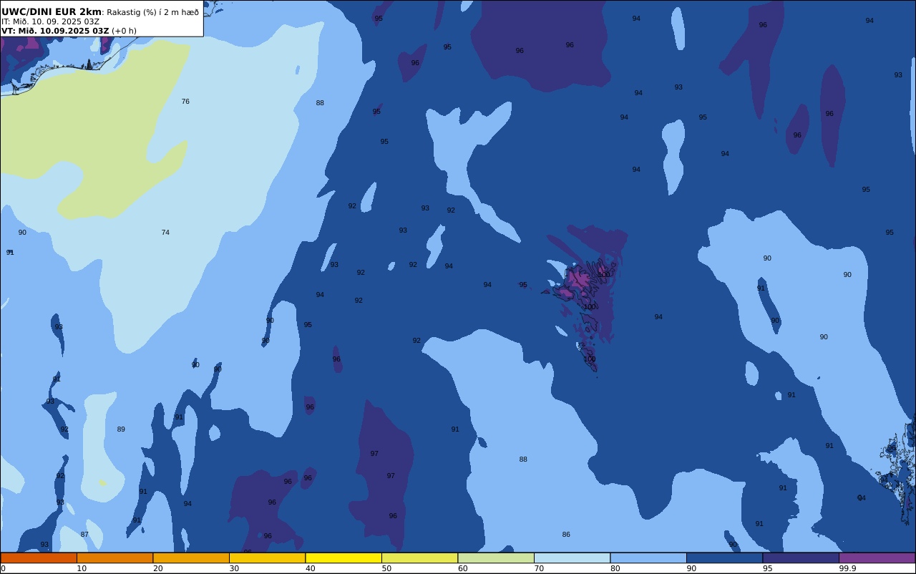This screenshot has width=916, height=574.
Task: Select the gold 30–40 legend color block
Action: coord(267,558)
